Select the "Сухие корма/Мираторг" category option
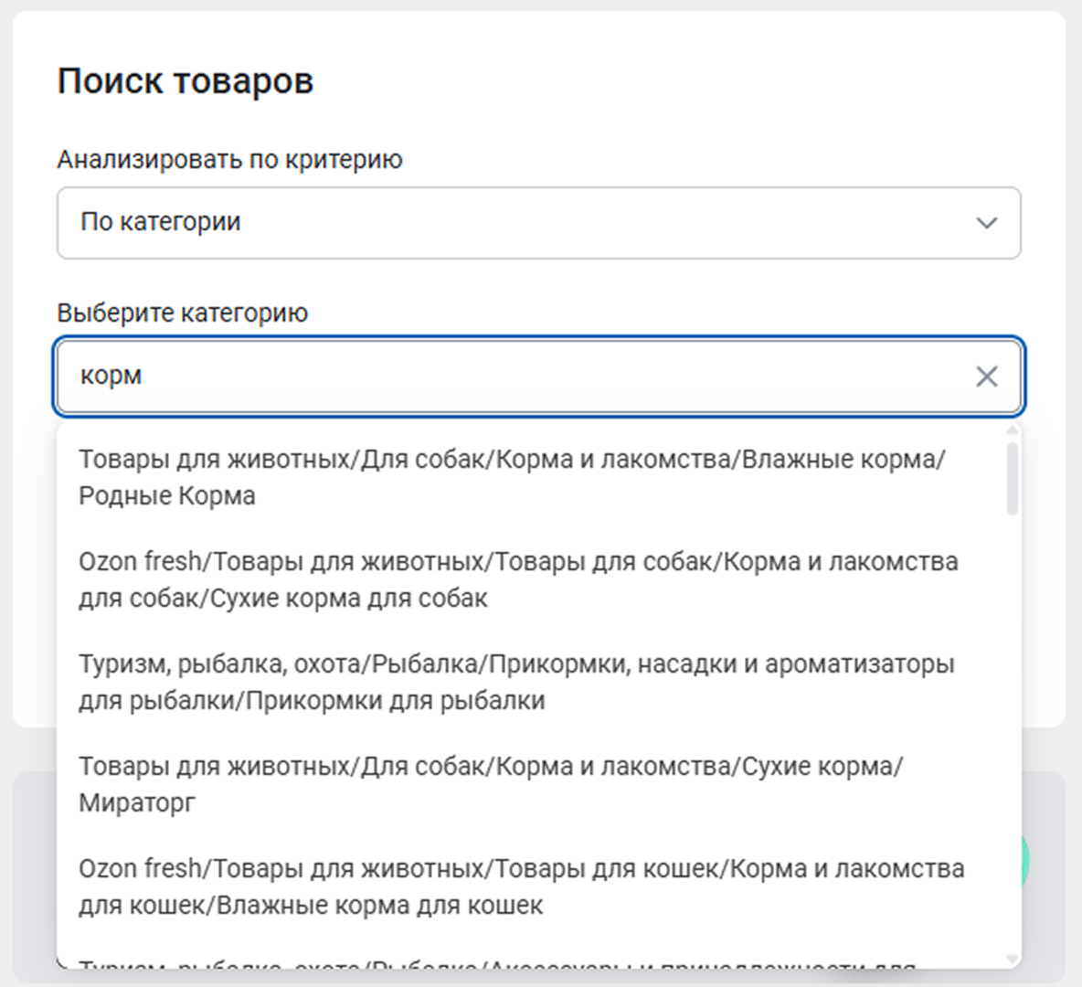 490,784
